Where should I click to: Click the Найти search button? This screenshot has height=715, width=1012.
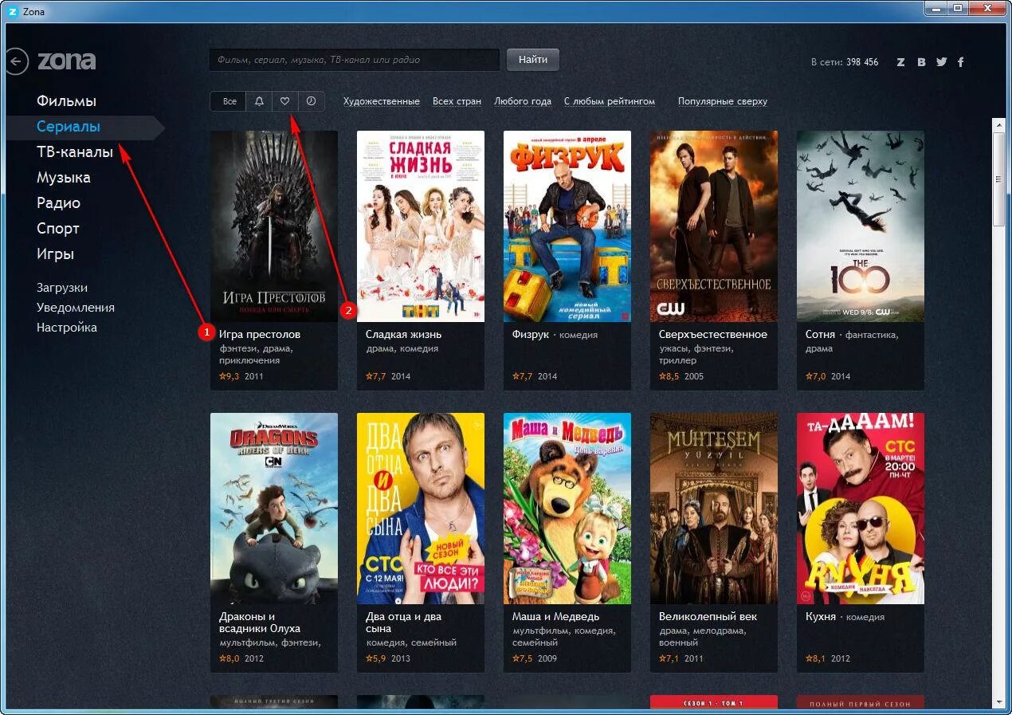pos(533,60)
